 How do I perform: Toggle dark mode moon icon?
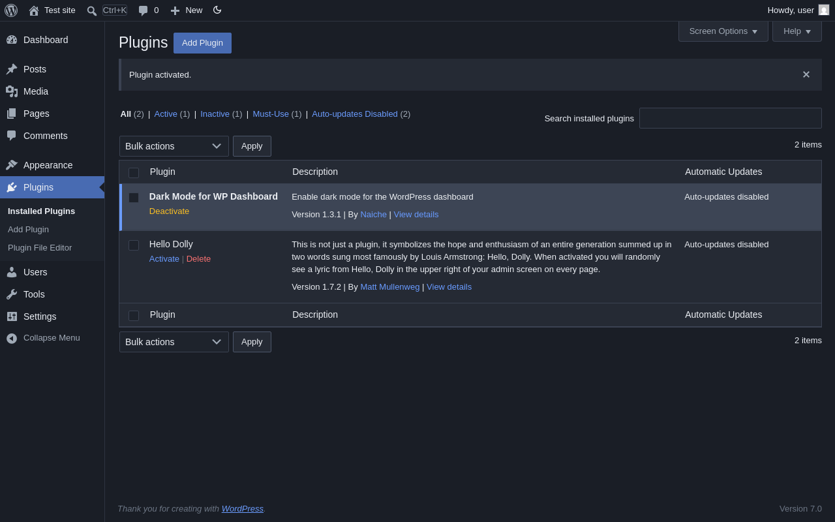[217, 10]
